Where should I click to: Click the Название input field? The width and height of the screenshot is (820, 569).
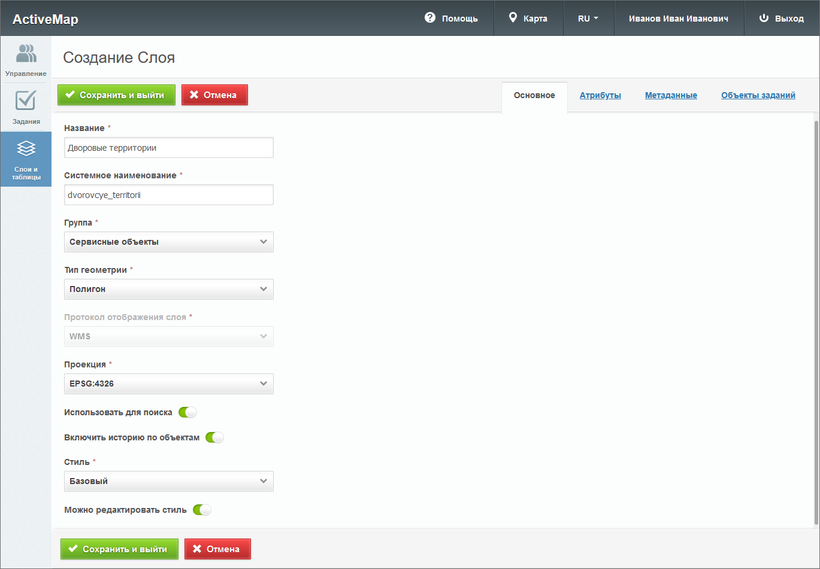click(x=168, y=148)
